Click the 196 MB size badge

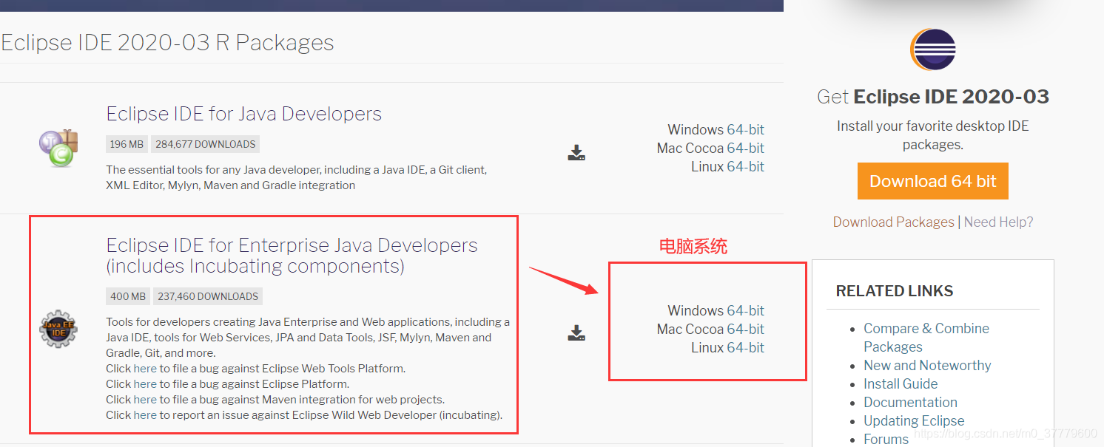(x=127, y=144)
